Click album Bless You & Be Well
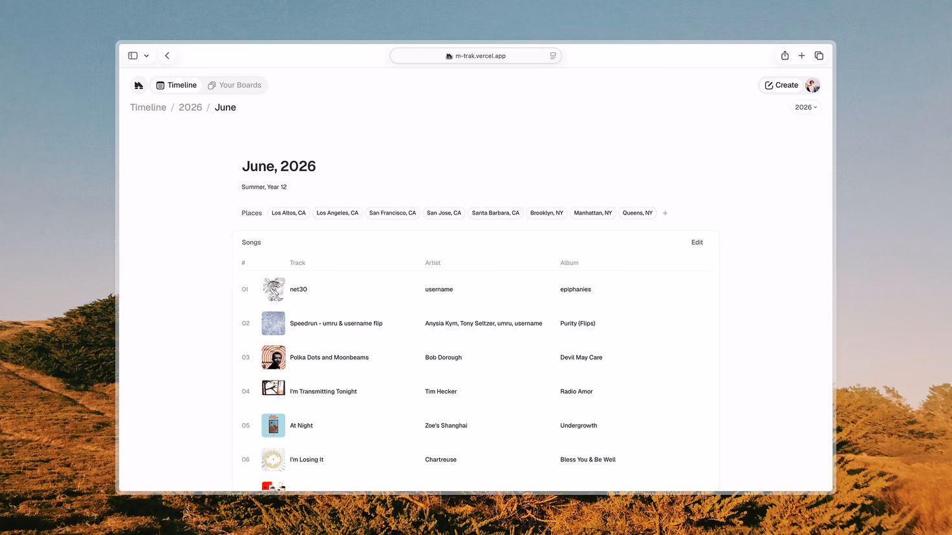 (588, 459)
